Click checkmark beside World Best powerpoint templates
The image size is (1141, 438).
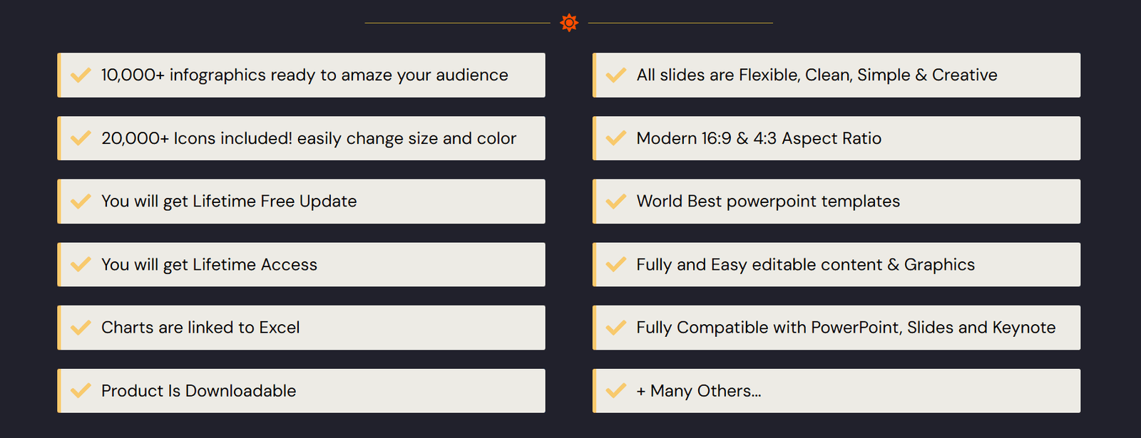pyautogui.click(x=615, y=202)
